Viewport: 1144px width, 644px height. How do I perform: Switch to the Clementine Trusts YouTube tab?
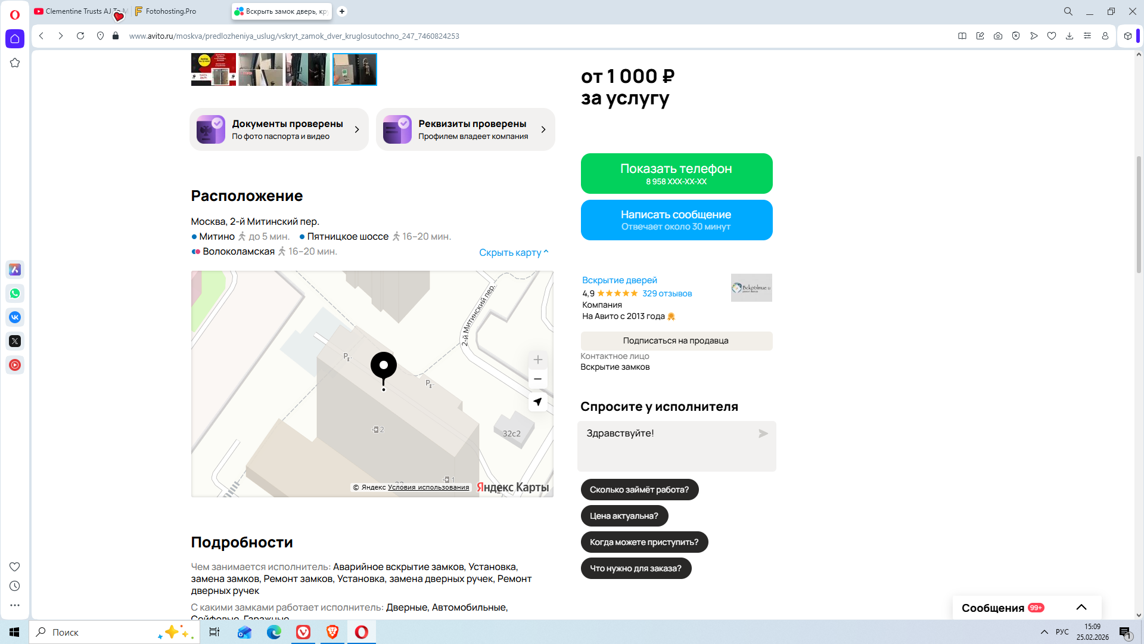[77, 11]
